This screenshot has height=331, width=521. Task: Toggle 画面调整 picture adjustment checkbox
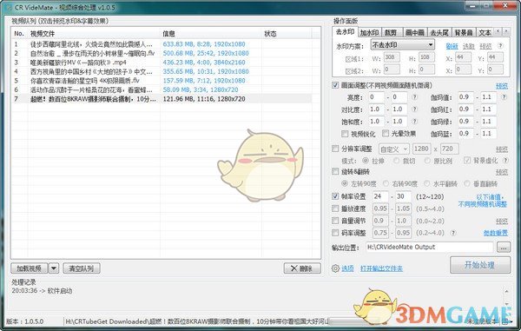[335, 85]
